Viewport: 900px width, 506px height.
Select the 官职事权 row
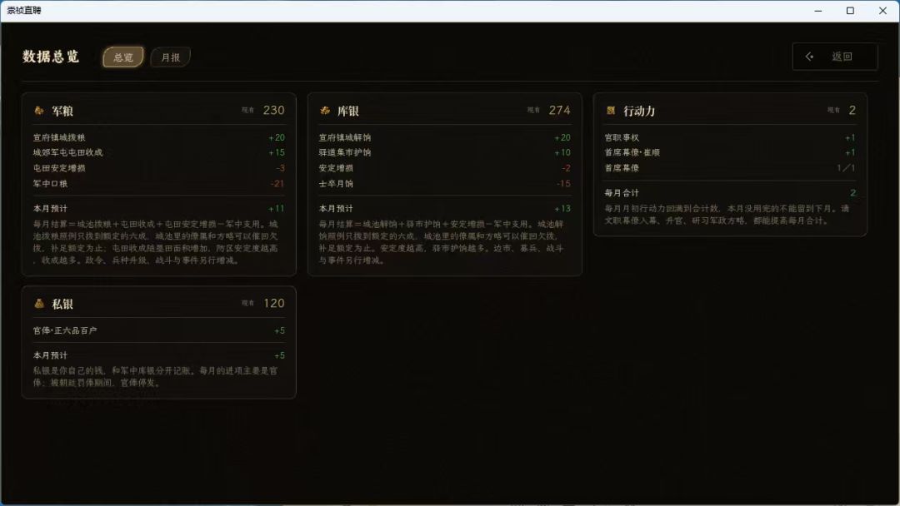(x=730, y=137)
